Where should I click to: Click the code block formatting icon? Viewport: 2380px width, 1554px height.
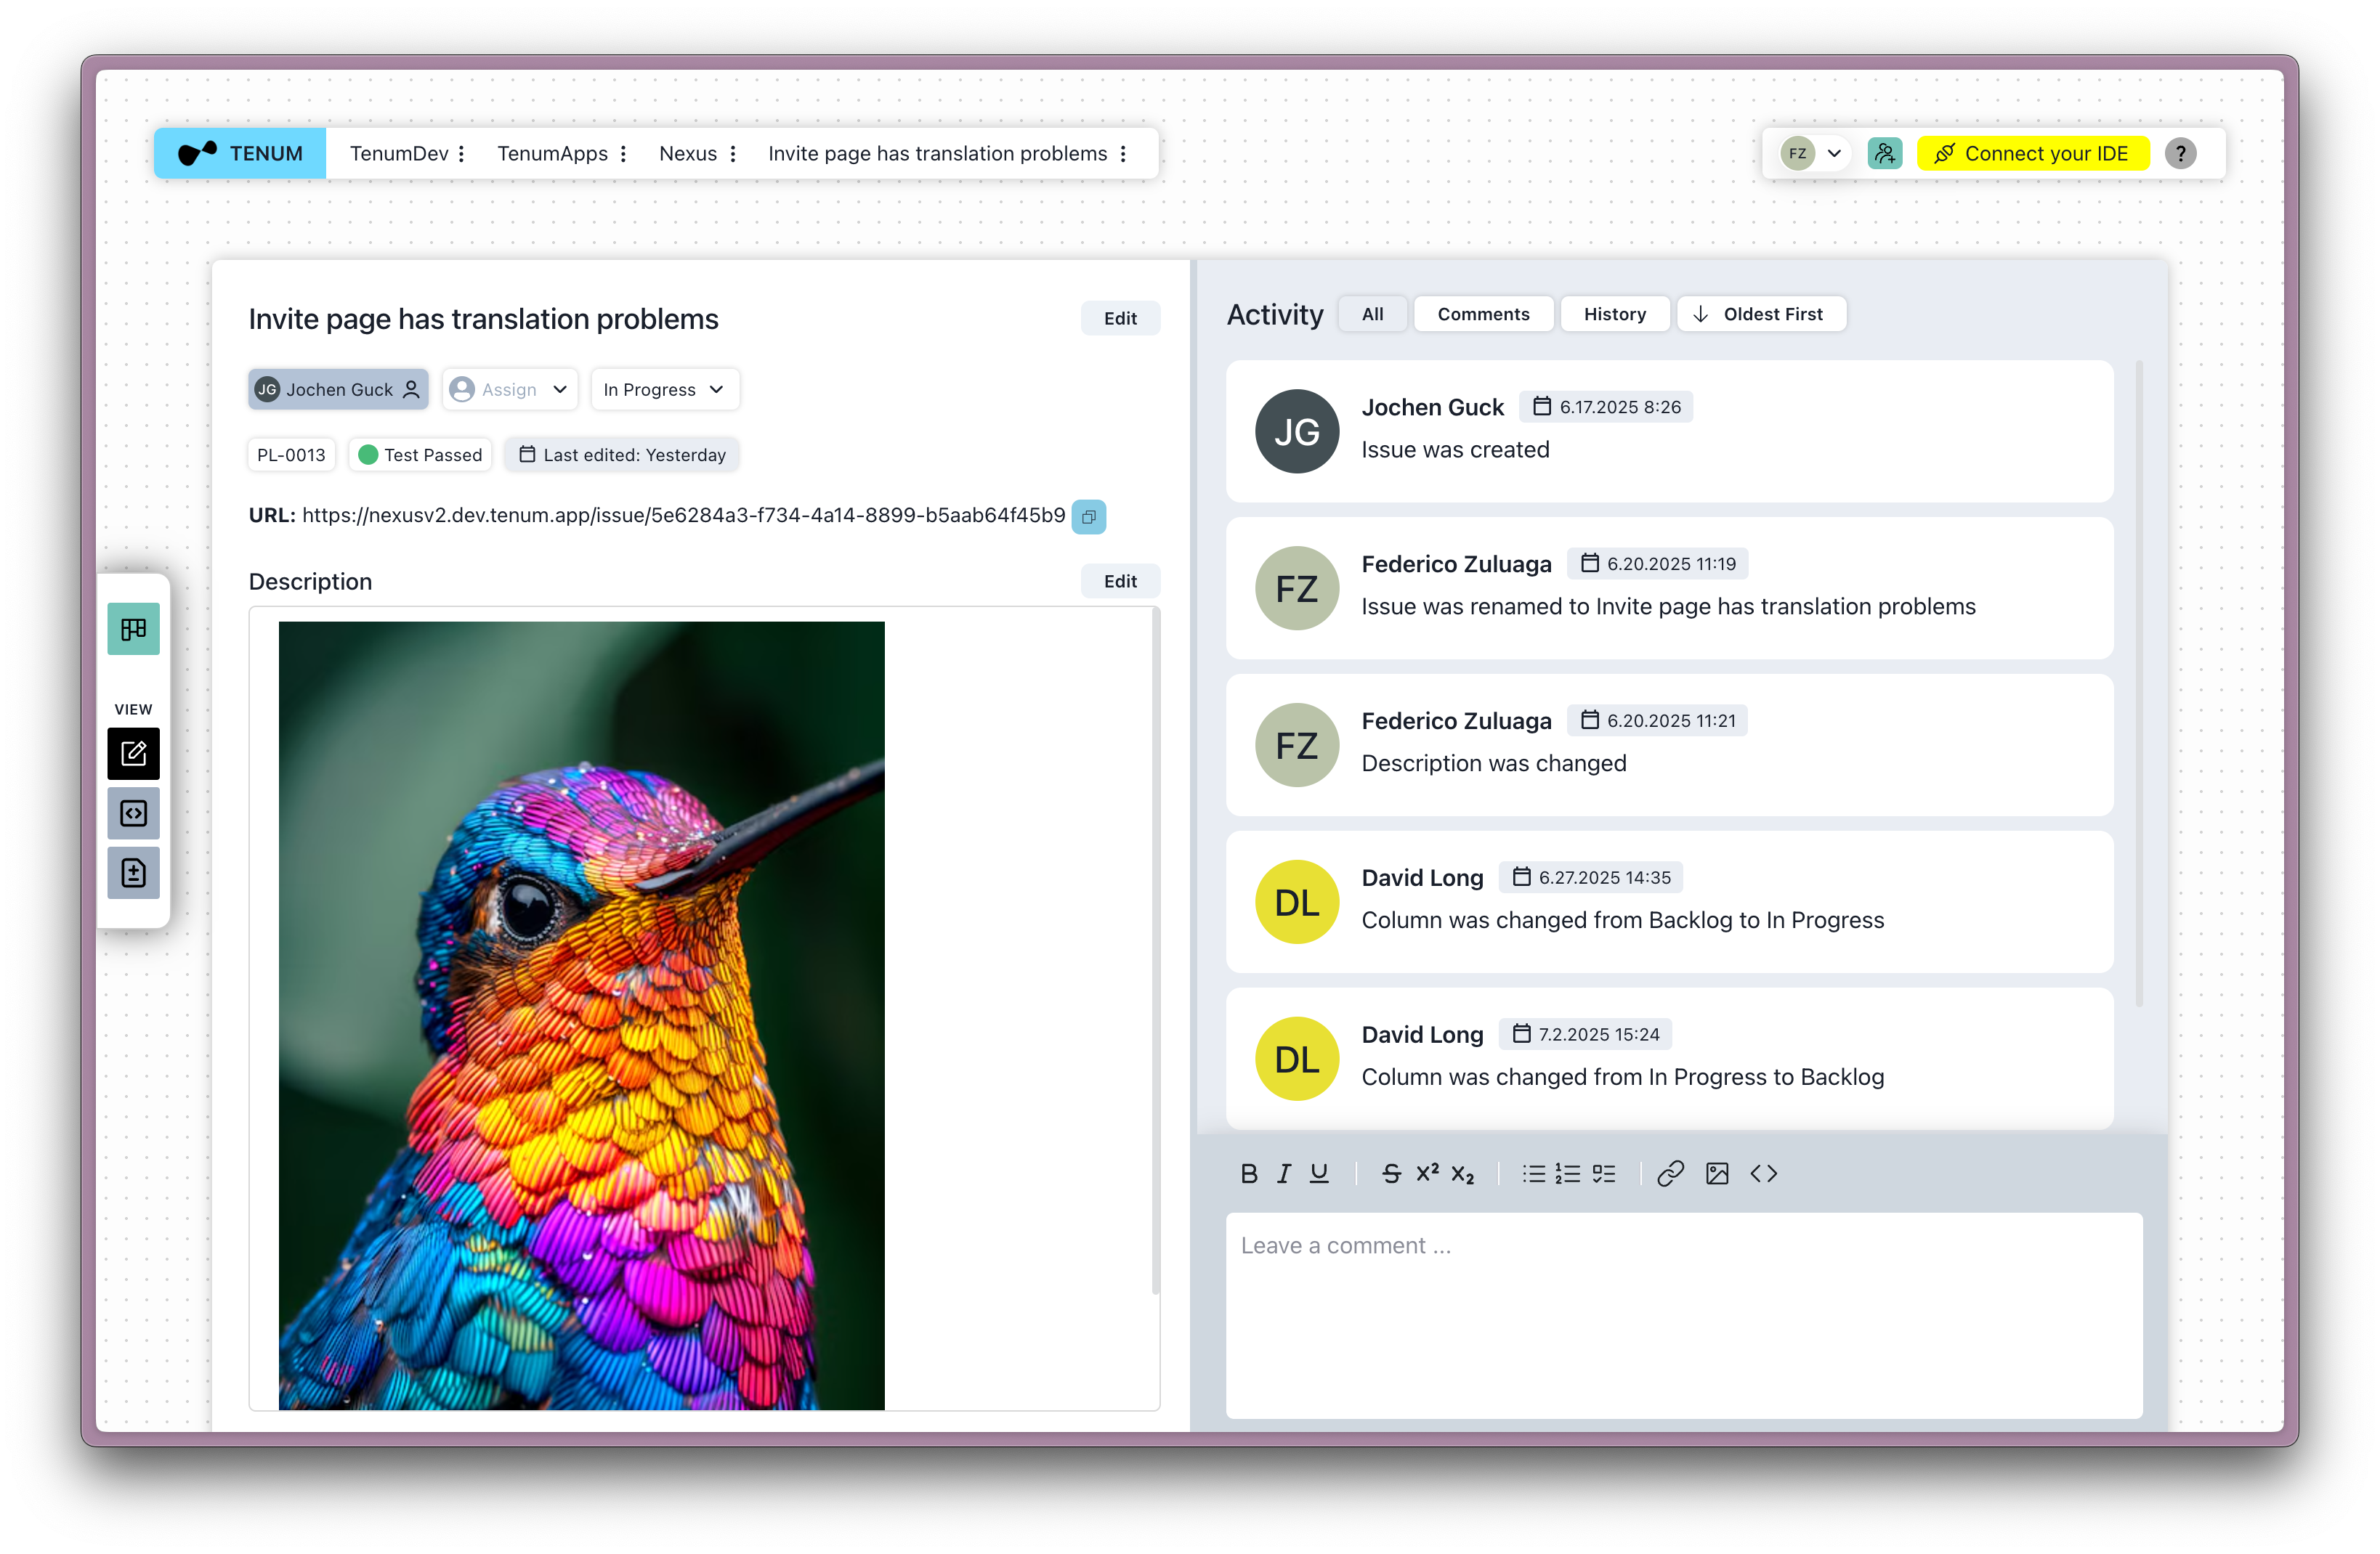click(x=1763, y=1173)
